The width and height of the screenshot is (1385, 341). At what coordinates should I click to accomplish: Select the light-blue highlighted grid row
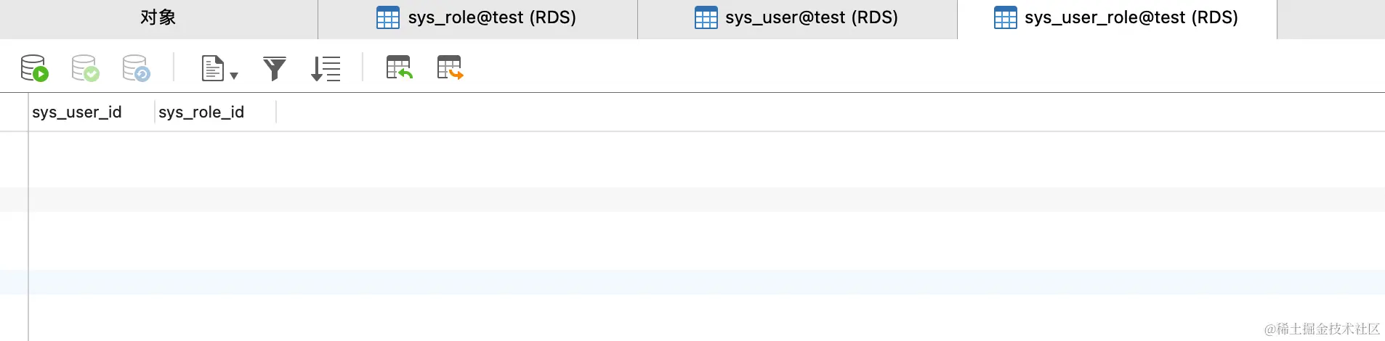654,282
